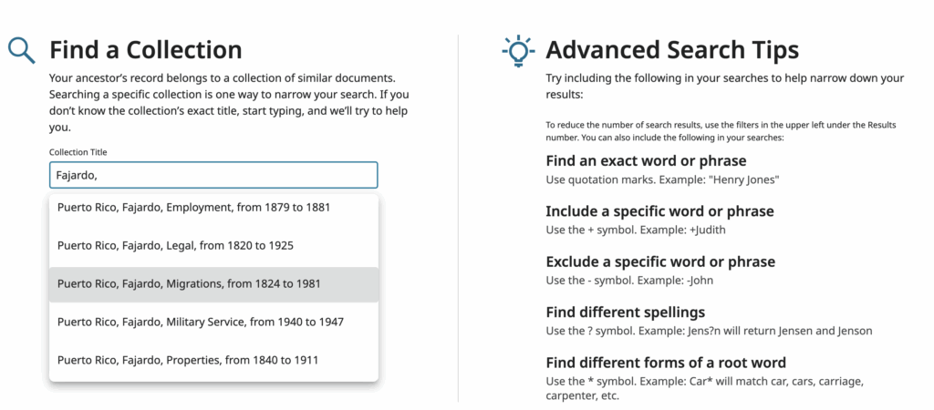
Task: Choose the Fajardo Properties 1840 to 1911 suggestion
Action: pyautogui.click(x=188, y=360)
